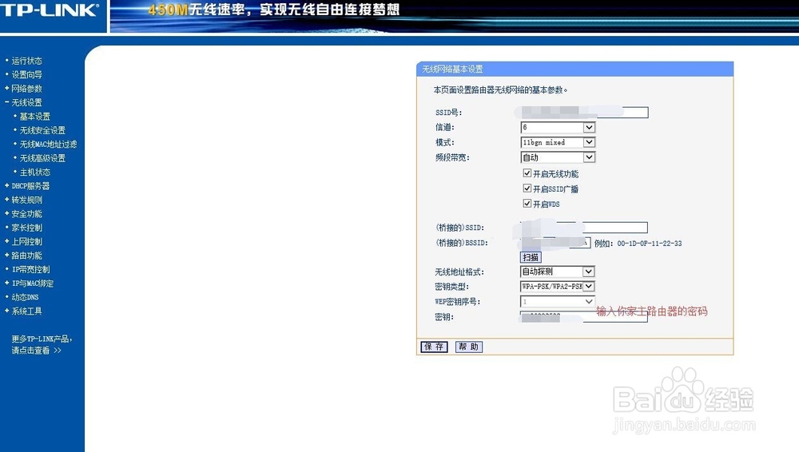
Task: Click the TP-LINK logo
Action: pyautogui.click(x=50, y=10)
